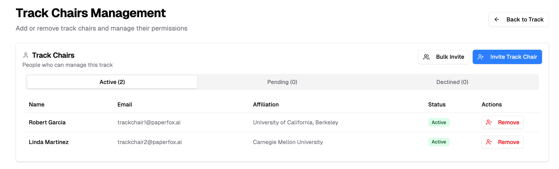Switch to the Active (2) tab
The image size is (559, 169).
[112, 82]
